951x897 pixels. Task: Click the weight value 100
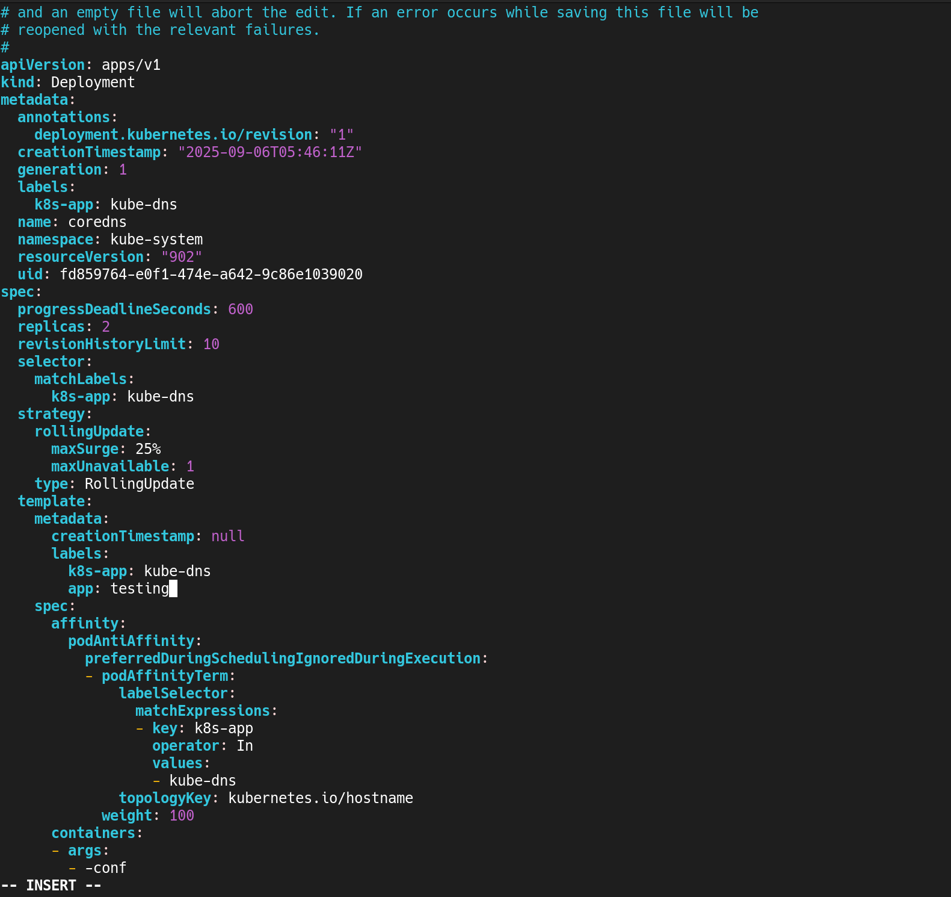[x=182, y=816]
